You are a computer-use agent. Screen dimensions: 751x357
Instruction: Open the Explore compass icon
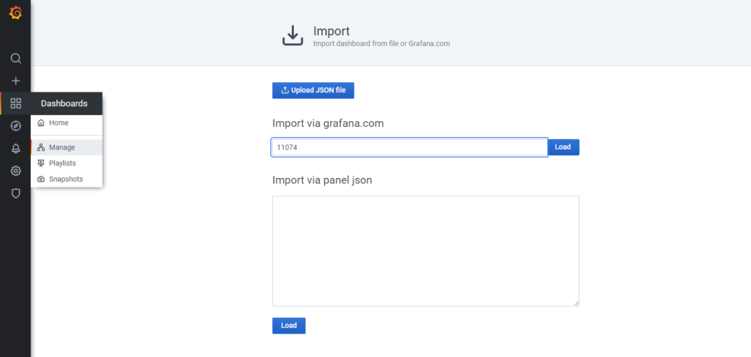tap(15, 126)
